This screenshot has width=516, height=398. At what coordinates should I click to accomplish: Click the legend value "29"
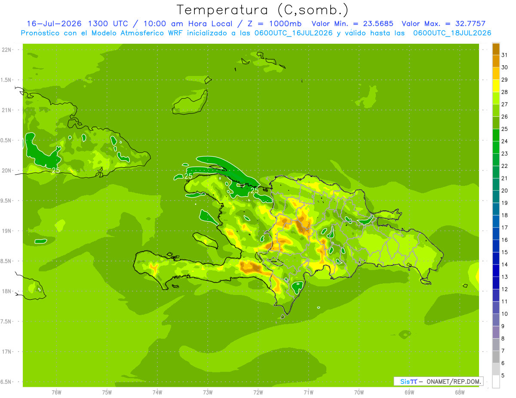[x=505, y=80]
